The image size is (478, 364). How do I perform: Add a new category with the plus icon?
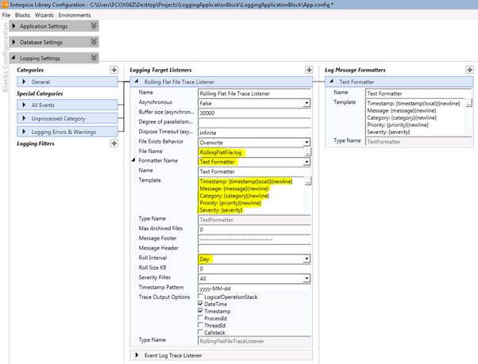click(114, 70)
